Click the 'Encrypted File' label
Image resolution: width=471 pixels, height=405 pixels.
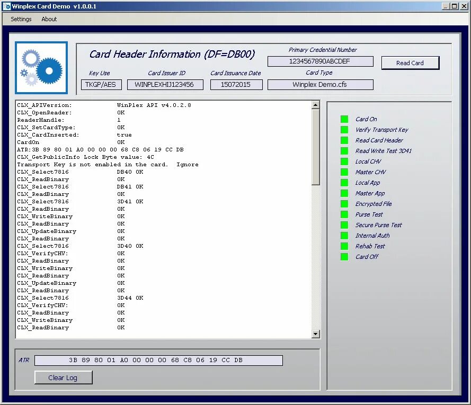(374, 204)
